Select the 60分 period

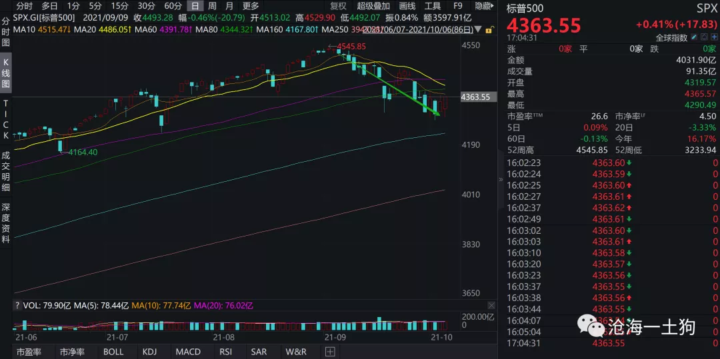173,6
